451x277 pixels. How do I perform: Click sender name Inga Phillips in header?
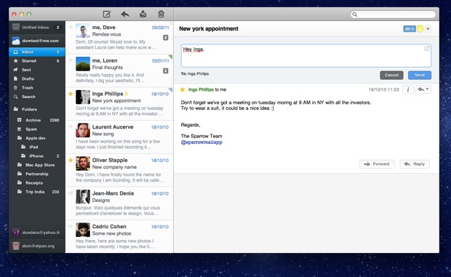click(x=201, y=89)
